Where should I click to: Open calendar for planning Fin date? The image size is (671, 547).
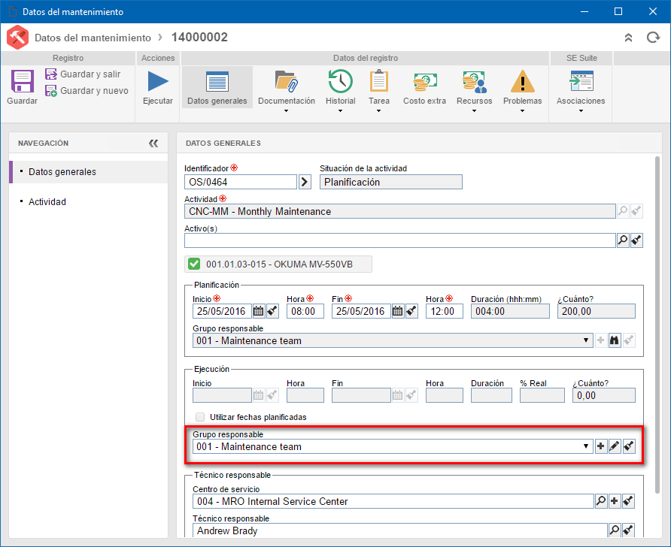click(x=397, y=311)
